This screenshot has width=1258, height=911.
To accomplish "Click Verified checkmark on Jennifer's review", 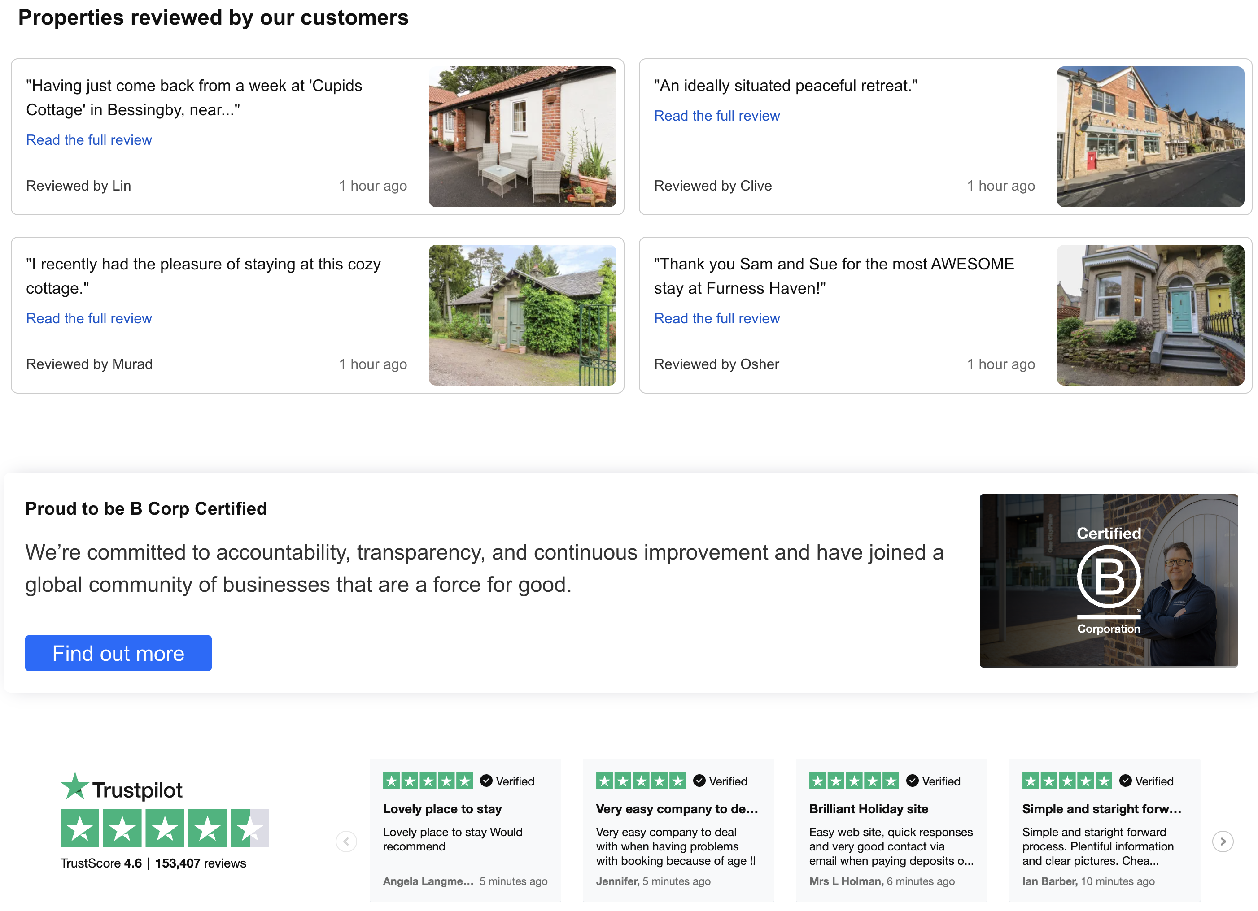I will [699, 781].
